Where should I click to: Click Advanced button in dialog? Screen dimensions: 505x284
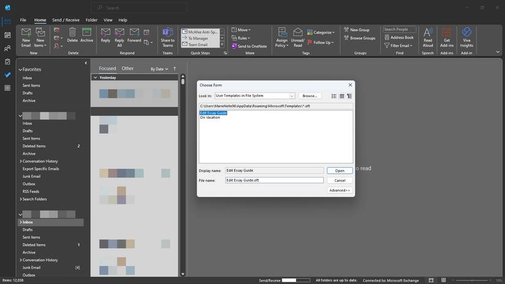click(x=340, y=190)
